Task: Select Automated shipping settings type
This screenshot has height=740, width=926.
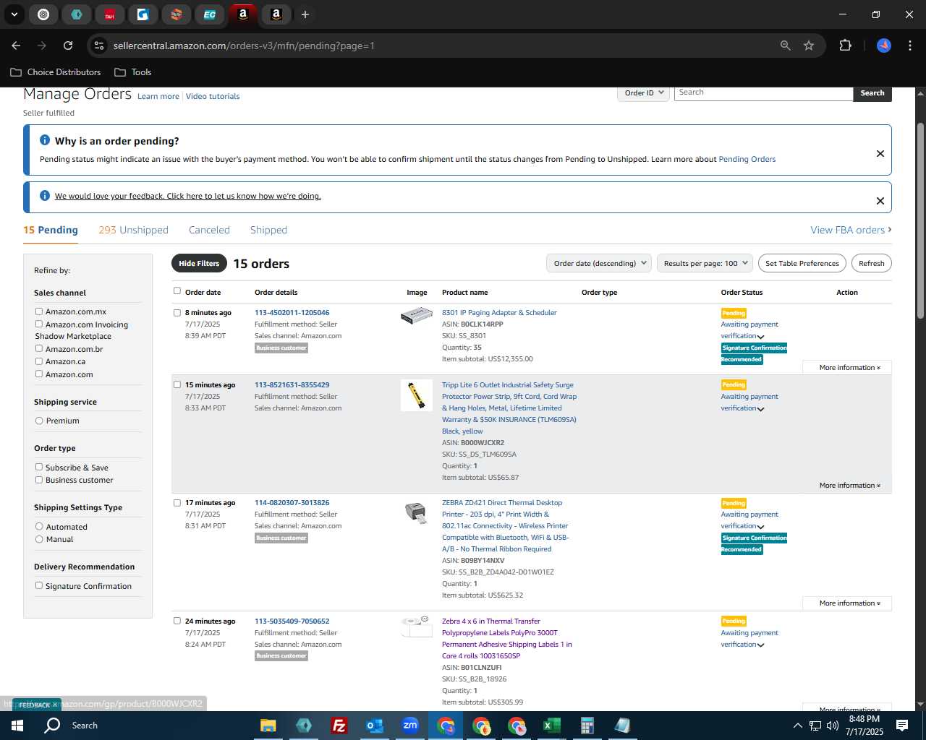Action: (x=39, y=527)
